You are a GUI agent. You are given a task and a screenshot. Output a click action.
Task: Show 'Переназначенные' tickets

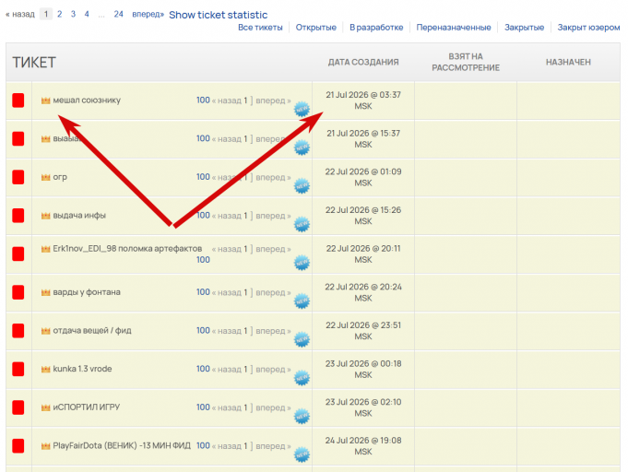(x=454, y=28)
